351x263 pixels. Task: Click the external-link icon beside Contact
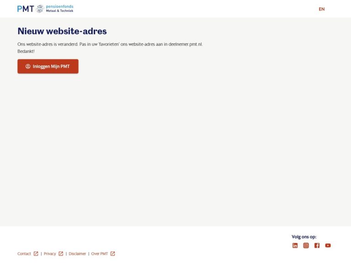pyautogui.click(x=36, y=253)
